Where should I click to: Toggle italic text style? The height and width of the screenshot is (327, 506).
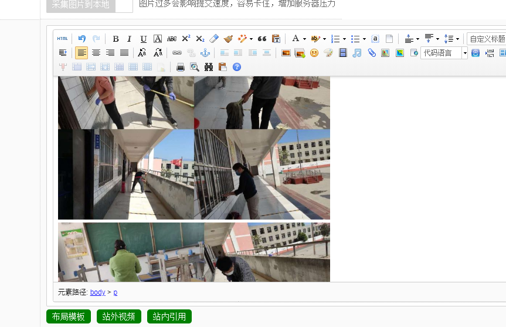click(x=130, y=39)
